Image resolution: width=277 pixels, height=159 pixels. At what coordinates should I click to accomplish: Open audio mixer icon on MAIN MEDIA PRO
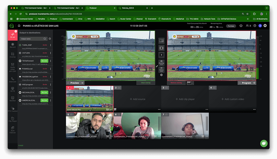[x=107, y=110]
